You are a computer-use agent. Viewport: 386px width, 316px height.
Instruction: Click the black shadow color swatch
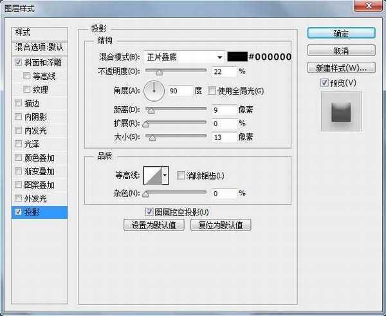point(237,57)
